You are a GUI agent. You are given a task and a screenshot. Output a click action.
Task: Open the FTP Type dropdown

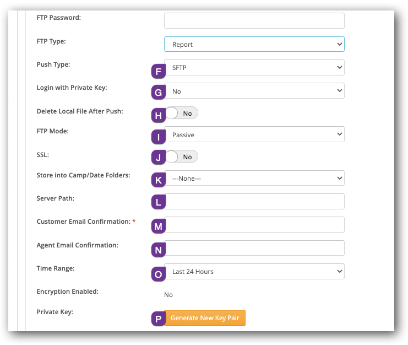[254, 44]
